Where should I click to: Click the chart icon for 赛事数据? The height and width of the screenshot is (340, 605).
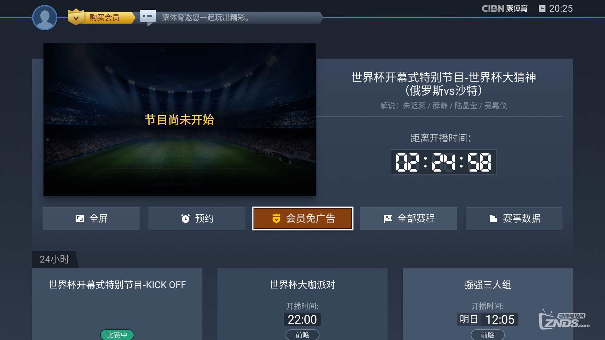(493, 218)
